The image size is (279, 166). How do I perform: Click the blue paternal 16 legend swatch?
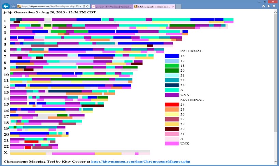172,56
